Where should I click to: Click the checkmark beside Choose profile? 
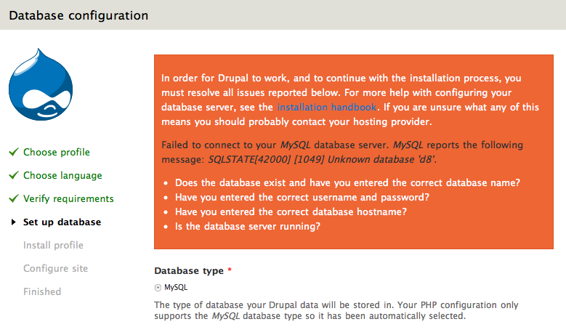pyautogui.click(x=14, y=152)
